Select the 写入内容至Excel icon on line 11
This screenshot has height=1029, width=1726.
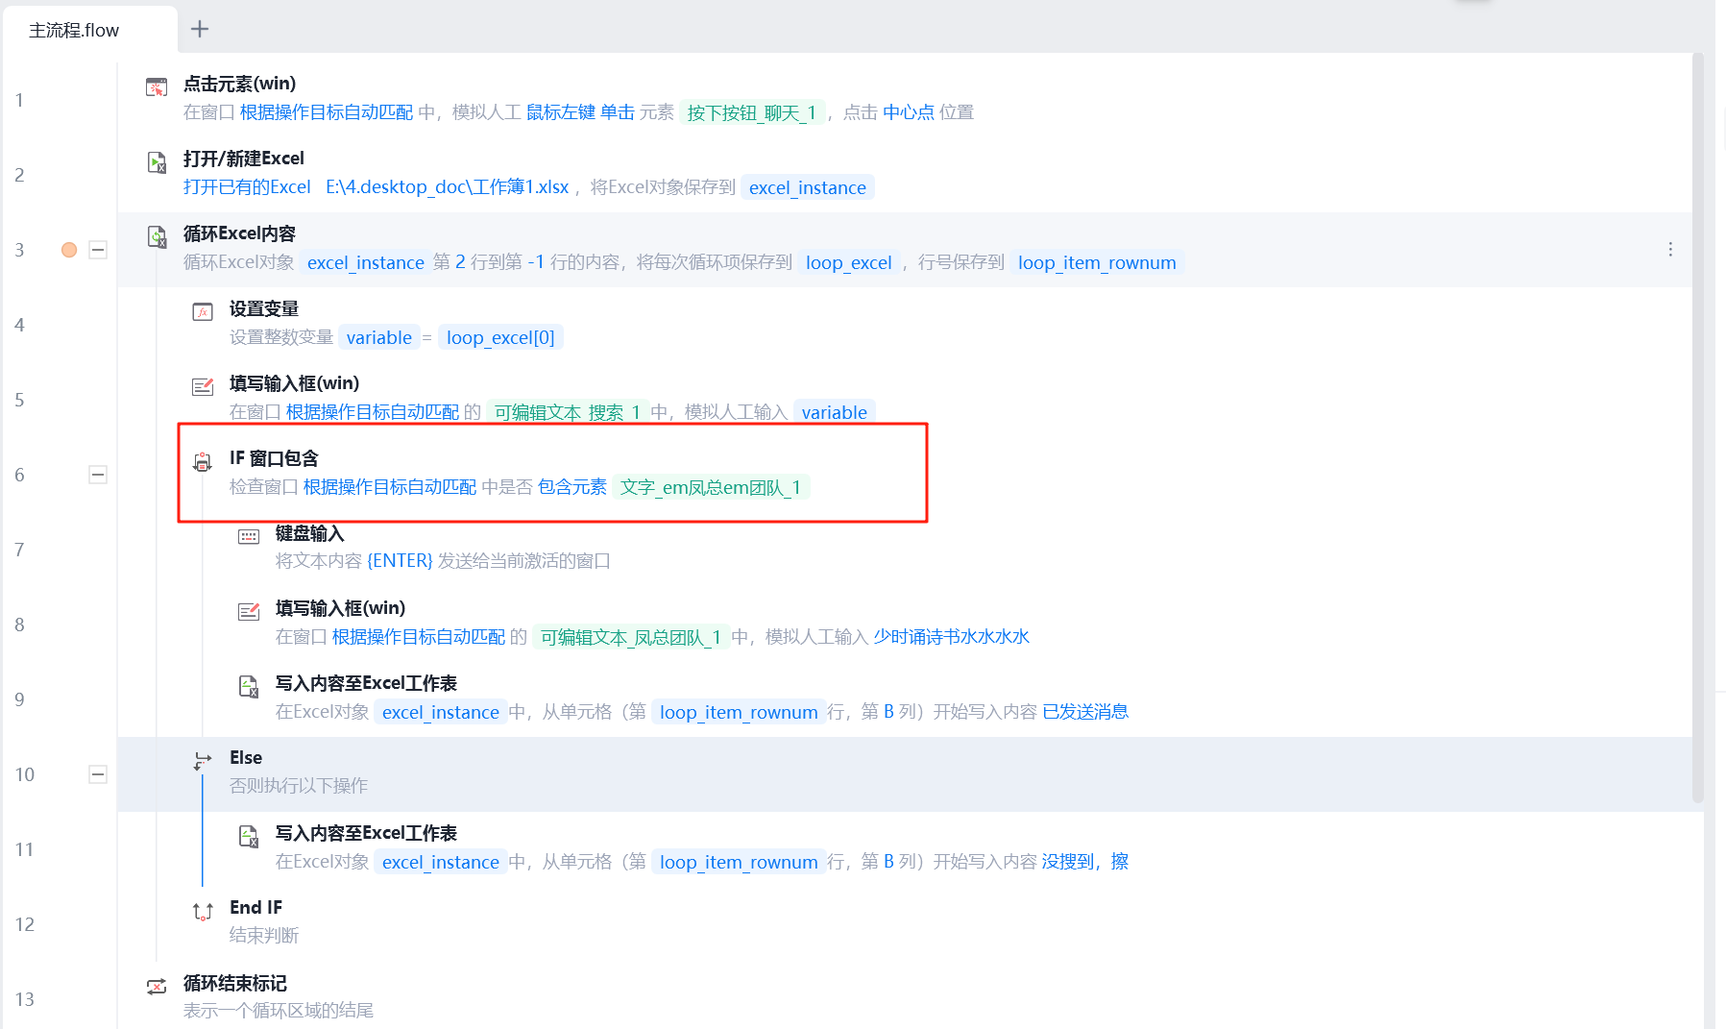tap(249, 836)
